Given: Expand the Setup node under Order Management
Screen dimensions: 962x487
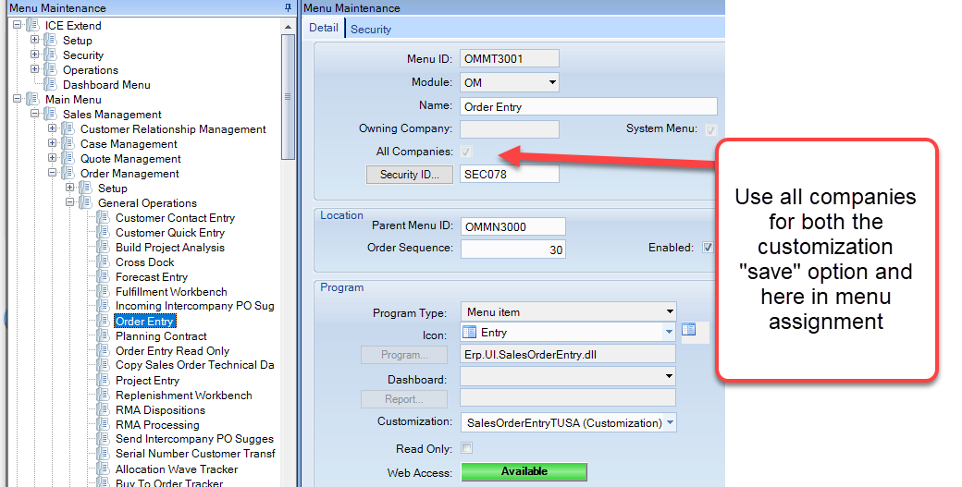Looking at the screenshot, I should (70, 188).
